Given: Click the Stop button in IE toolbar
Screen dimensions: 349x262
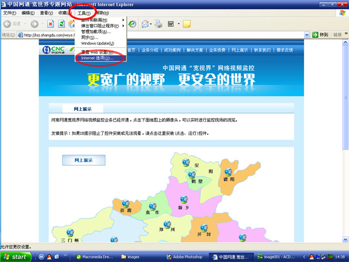Looking at the screenshot, I should click(x=51, y=24).
